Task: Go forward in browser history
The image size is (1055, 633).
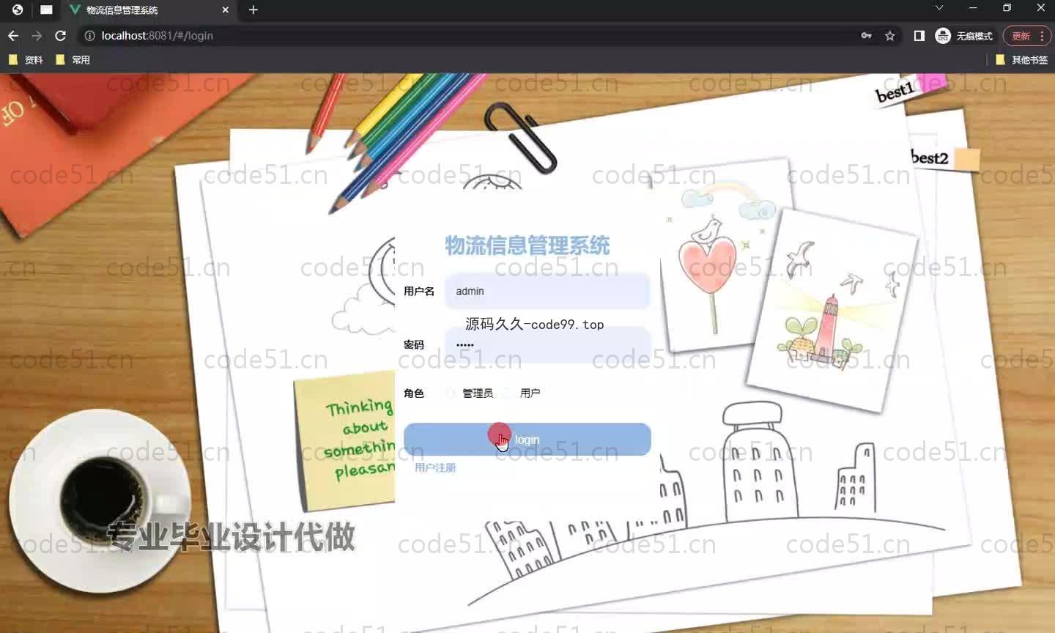Action: (x=37, y=35)
